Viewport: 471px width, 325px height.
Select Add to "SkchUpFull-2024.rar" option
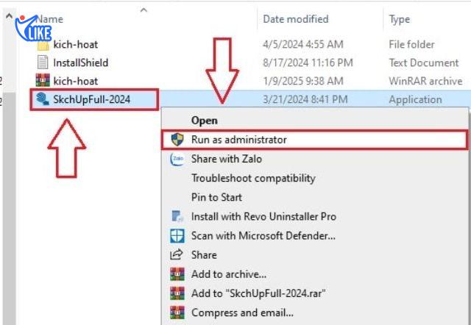click(258, 293)
